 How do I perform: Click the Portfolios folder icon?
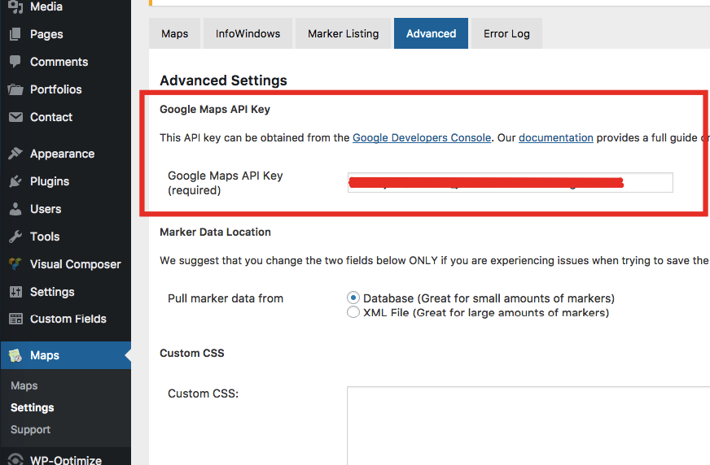[15, 89]
